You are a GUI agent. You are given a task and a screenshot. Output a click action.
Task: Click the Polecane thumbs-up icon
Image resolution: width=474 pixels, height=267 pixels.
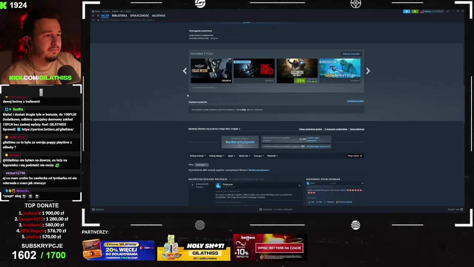pyautogui.click(x=218, y=185)
